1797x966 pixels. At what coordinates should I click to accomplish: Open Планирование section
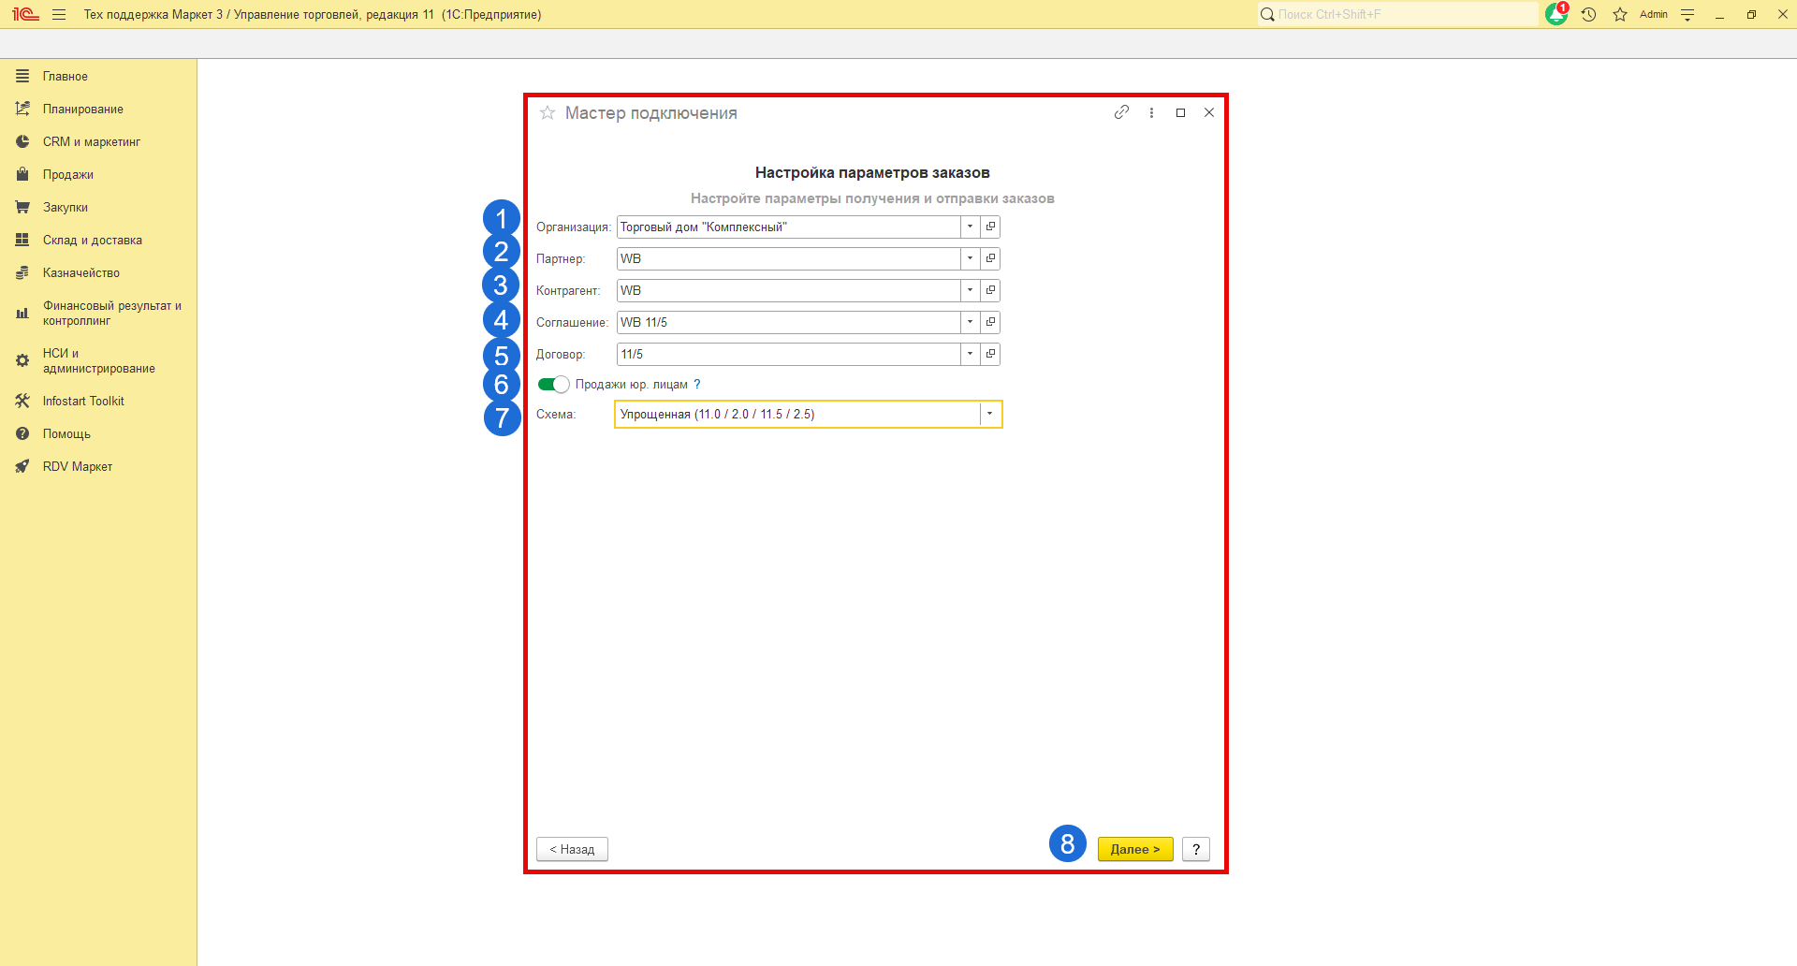(x=98, y=109)
